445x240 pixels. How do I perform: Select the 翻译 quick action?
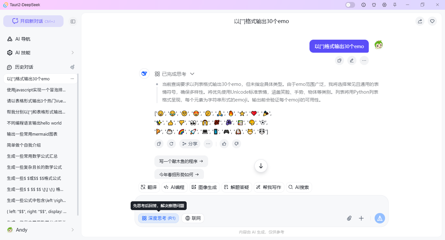point(149,187)
